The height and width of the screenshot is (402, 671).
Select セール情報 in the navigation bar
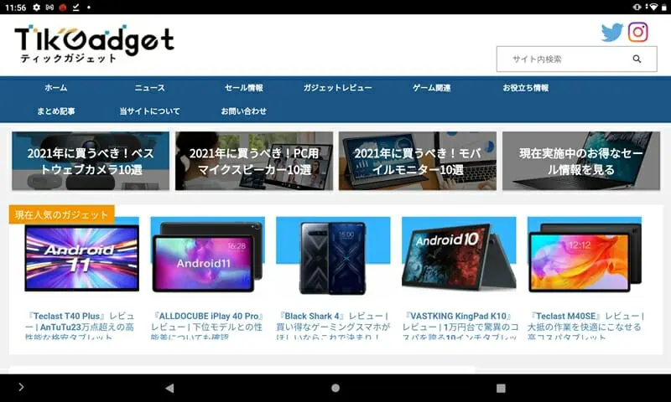click(x=243, y=88)
